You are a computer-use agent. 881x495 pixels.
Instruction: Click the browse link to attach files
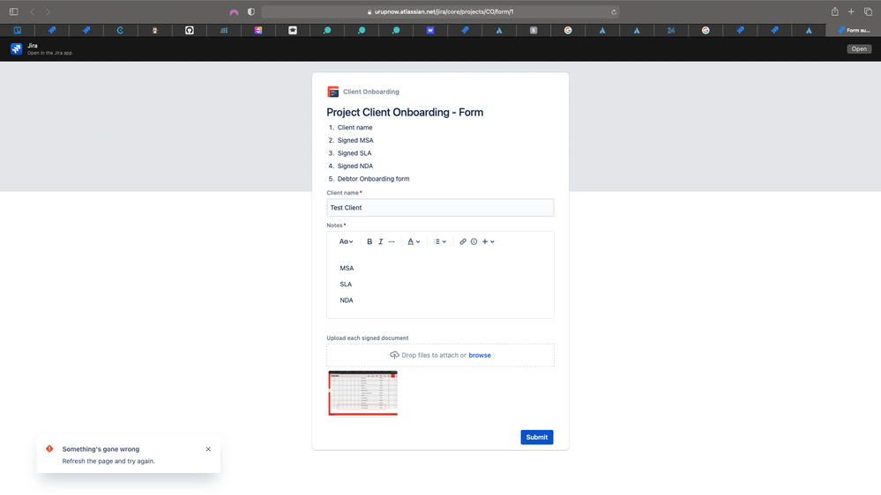(x=480, y=355)
